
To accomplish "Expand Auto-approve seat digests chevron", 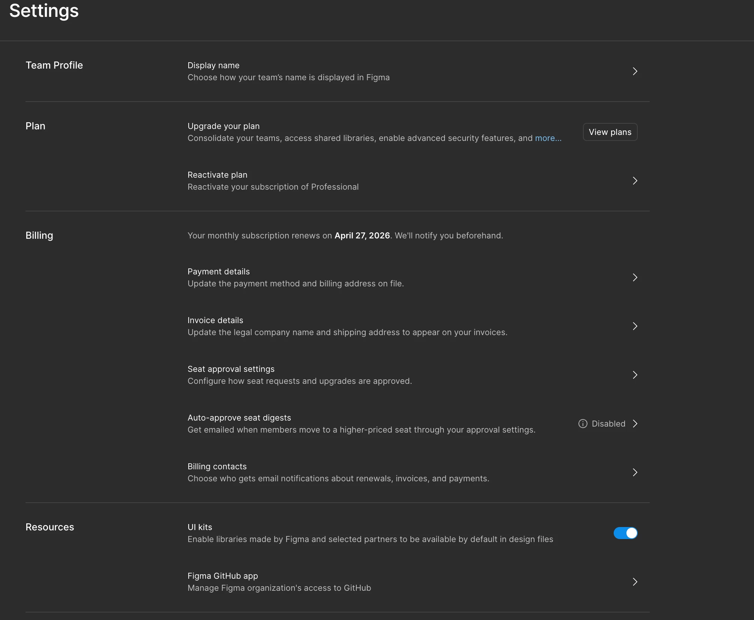I will point(635,424).
